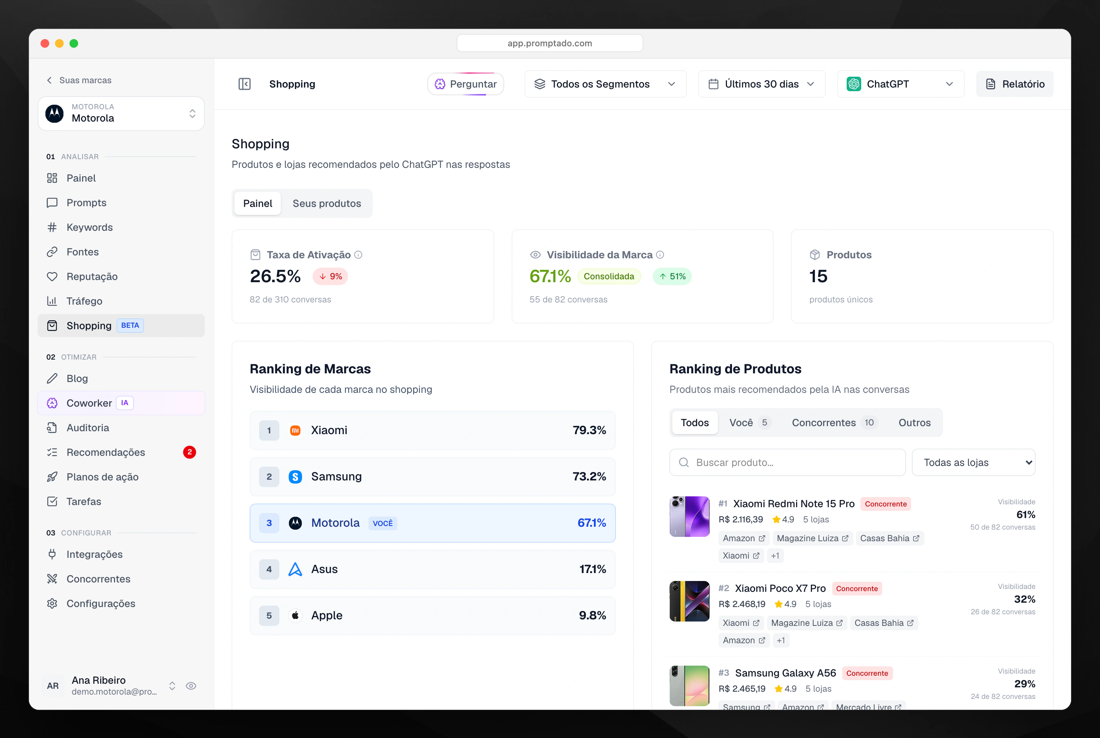Open Tráfego chart item
The height and width of the screenshot is (738, 1100).
(x=121, y=301)
